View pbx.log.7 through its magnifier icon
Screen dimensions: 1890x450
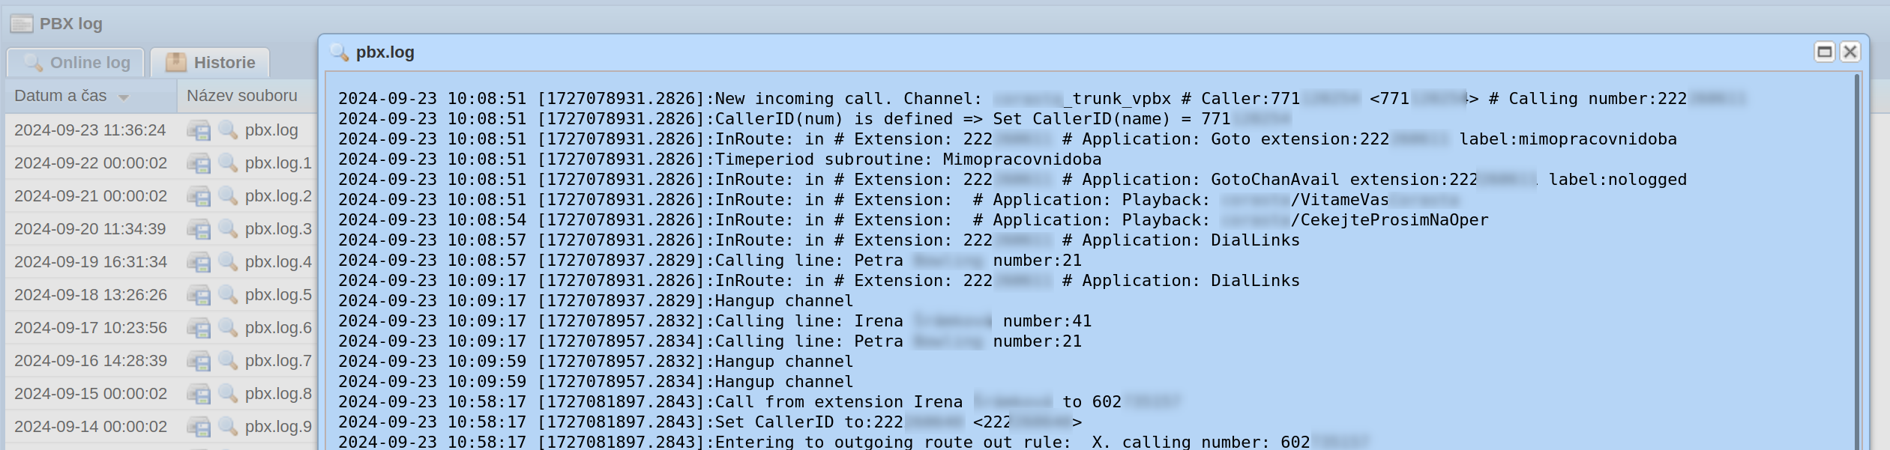pyautogui.click(x=228, y=361)
